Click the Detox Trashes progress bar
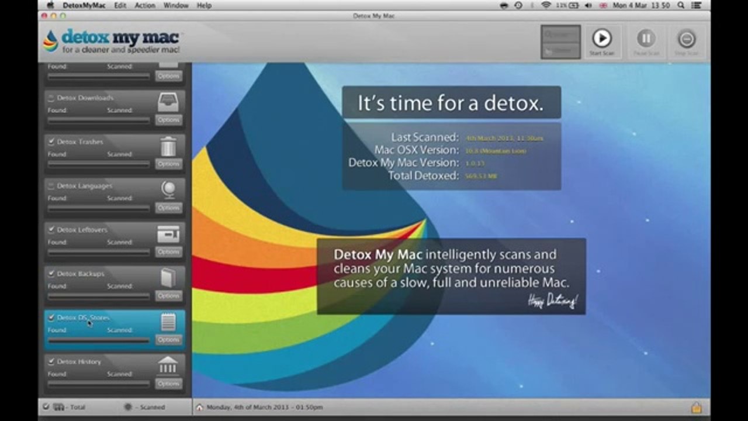 pos(99,164)
